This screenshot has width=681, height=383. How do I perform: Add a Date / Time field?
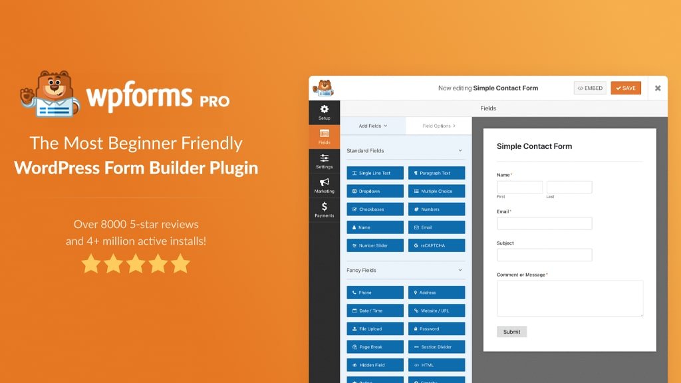[x=375, y=311]
